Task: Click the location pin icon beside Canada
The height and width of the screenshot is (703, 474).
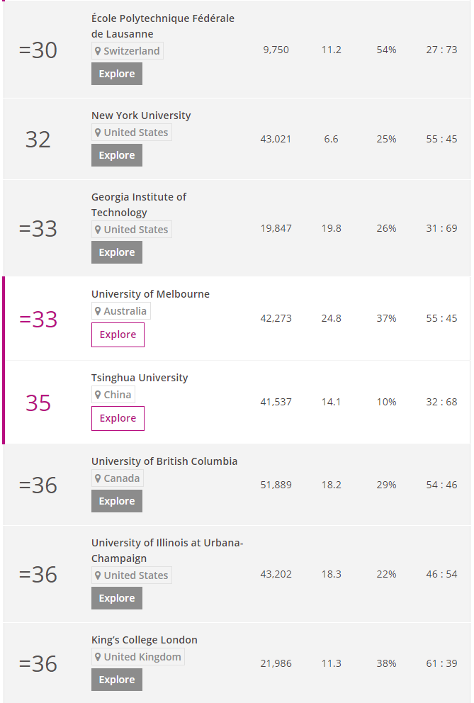Action: click(x=98, y=478)
